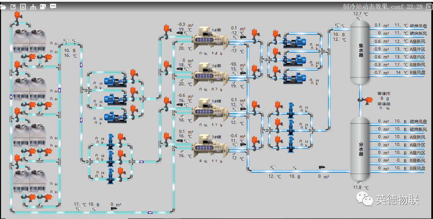Open the chart report icon in toolbar
This screenshot has width=433, height=219.
[43, 6]
